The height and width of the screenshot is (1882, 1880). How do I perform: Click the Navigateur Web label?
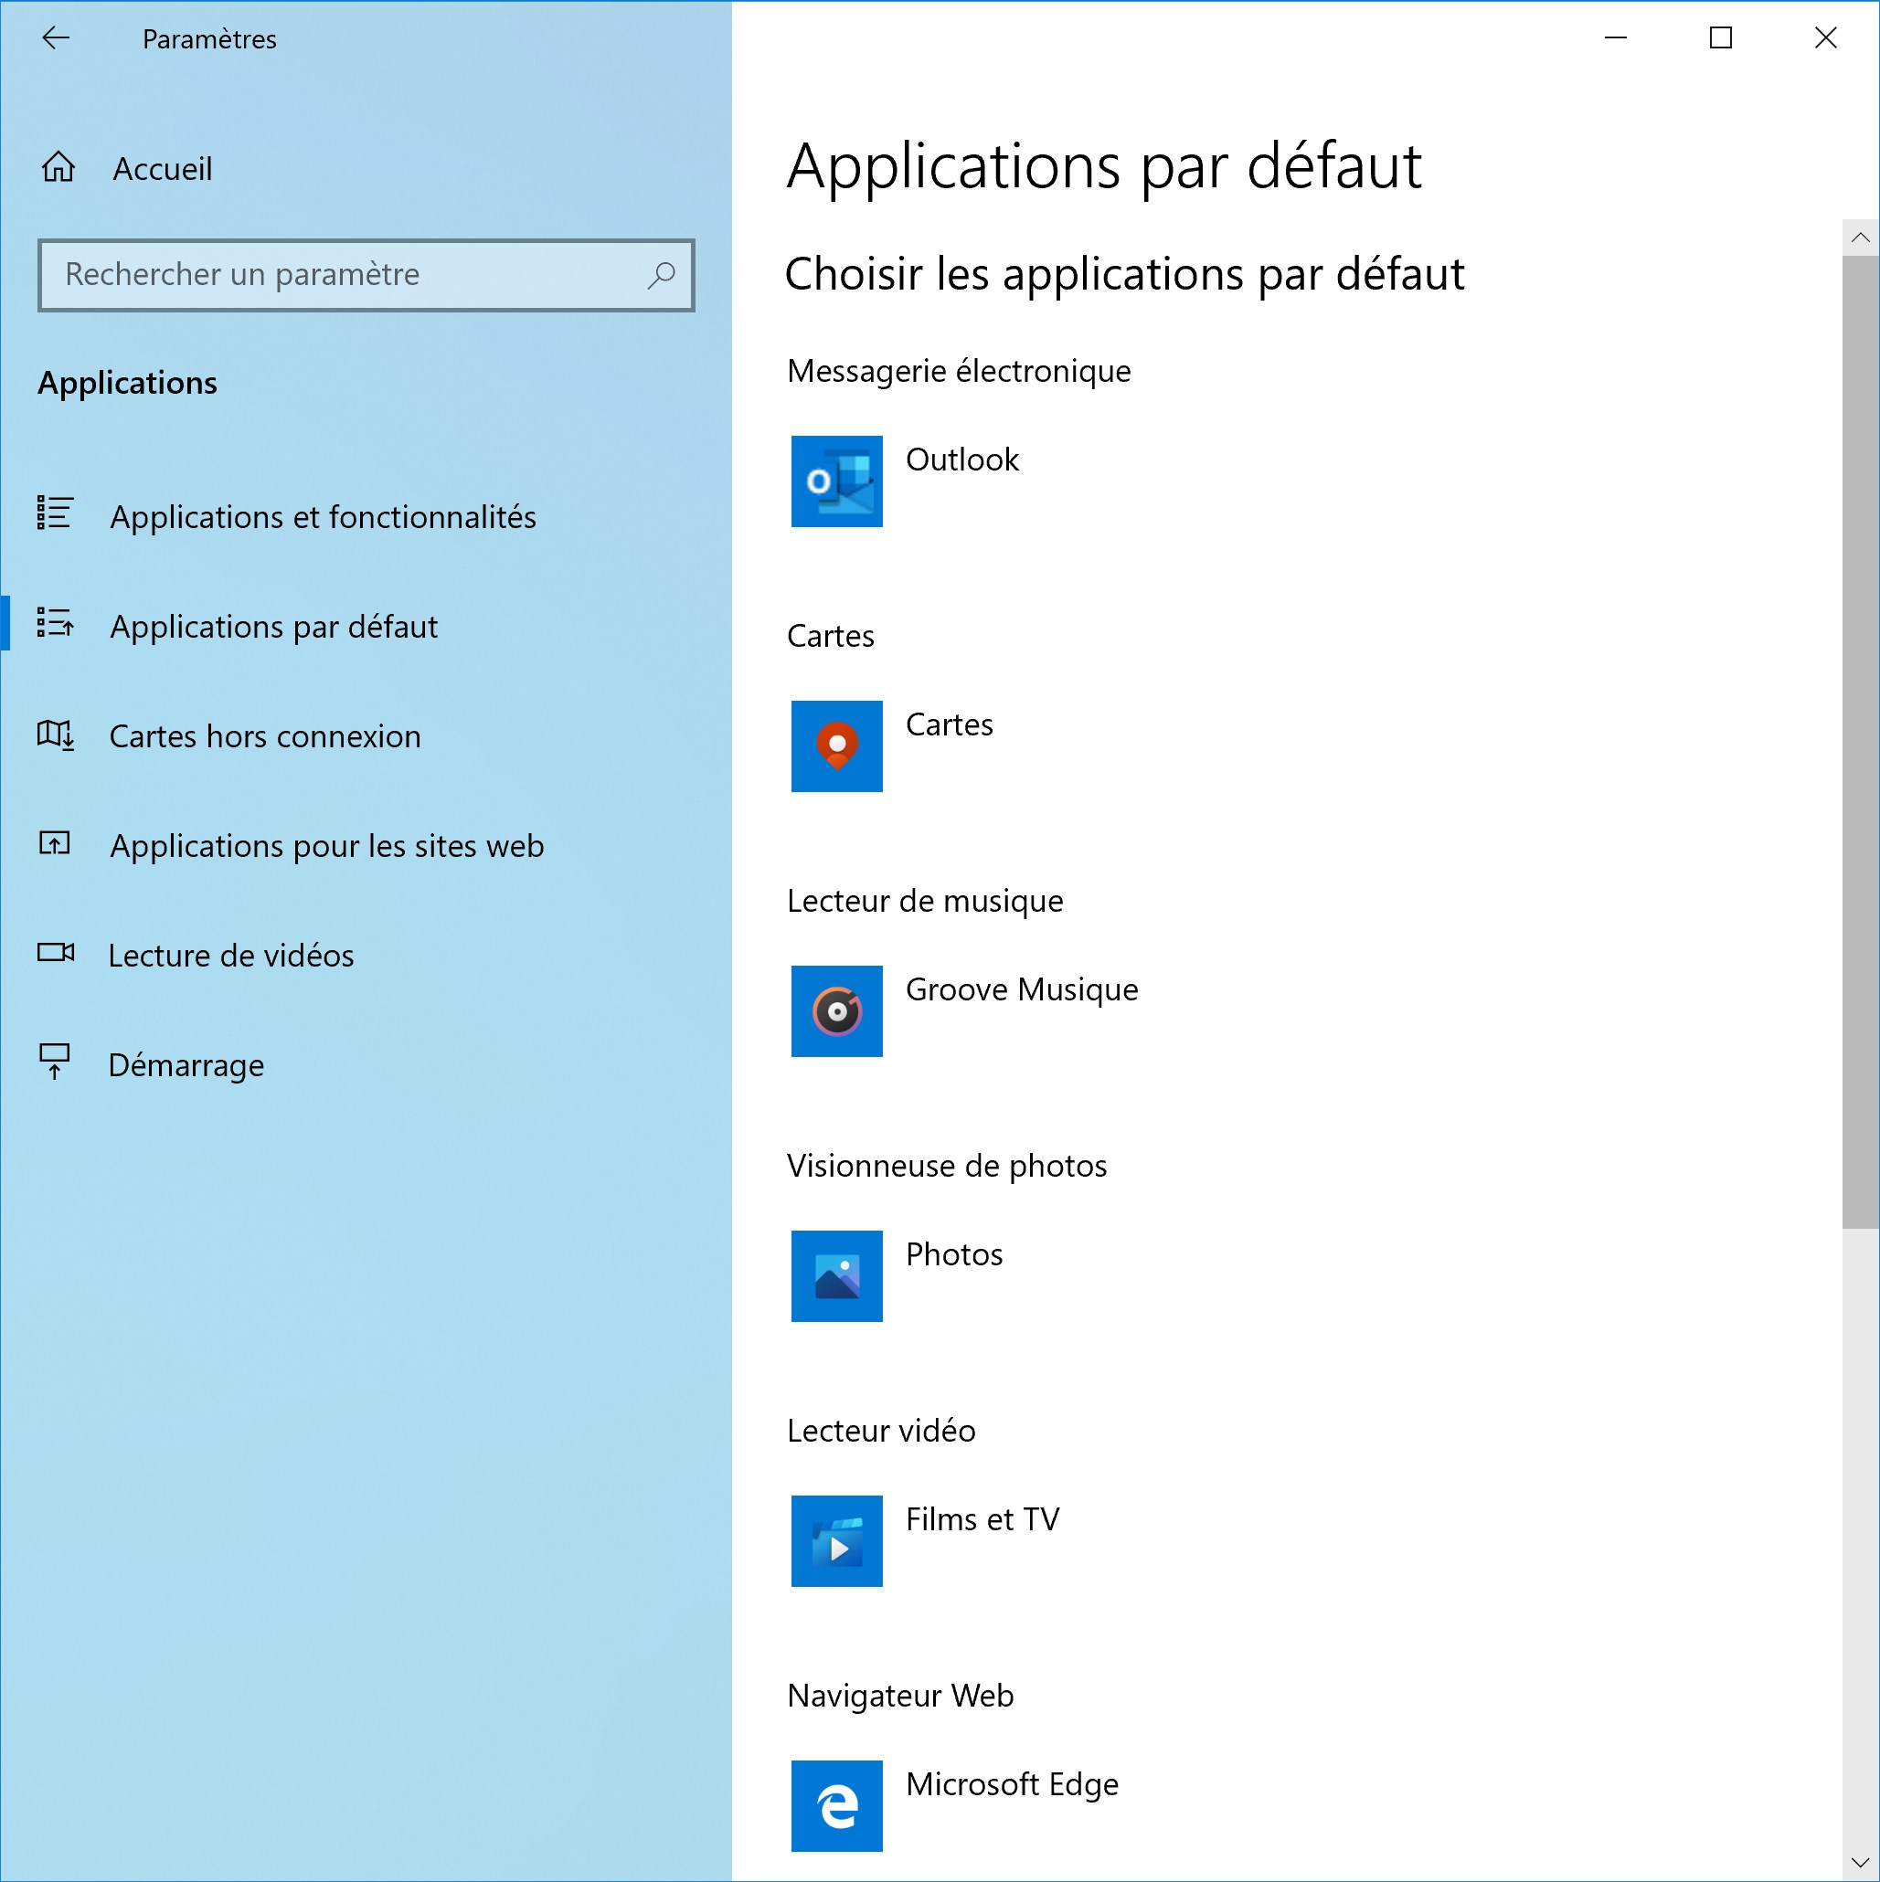coord(900,1696)
